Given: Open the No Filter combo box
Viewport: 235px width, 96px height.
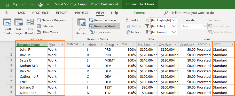Looking at the screenshot, I should (163, 26).
